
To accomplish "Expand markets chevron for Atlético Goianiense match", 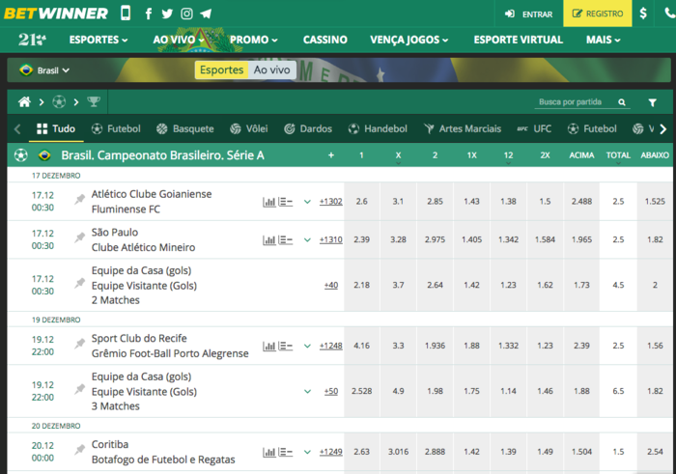I will (307, 202).
